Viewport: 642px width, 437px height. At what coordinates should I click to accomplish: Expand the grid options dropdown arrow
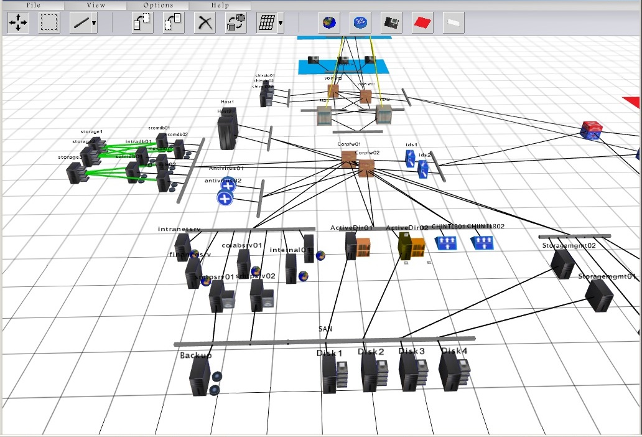pyautogui.click(x=281, y=23)
